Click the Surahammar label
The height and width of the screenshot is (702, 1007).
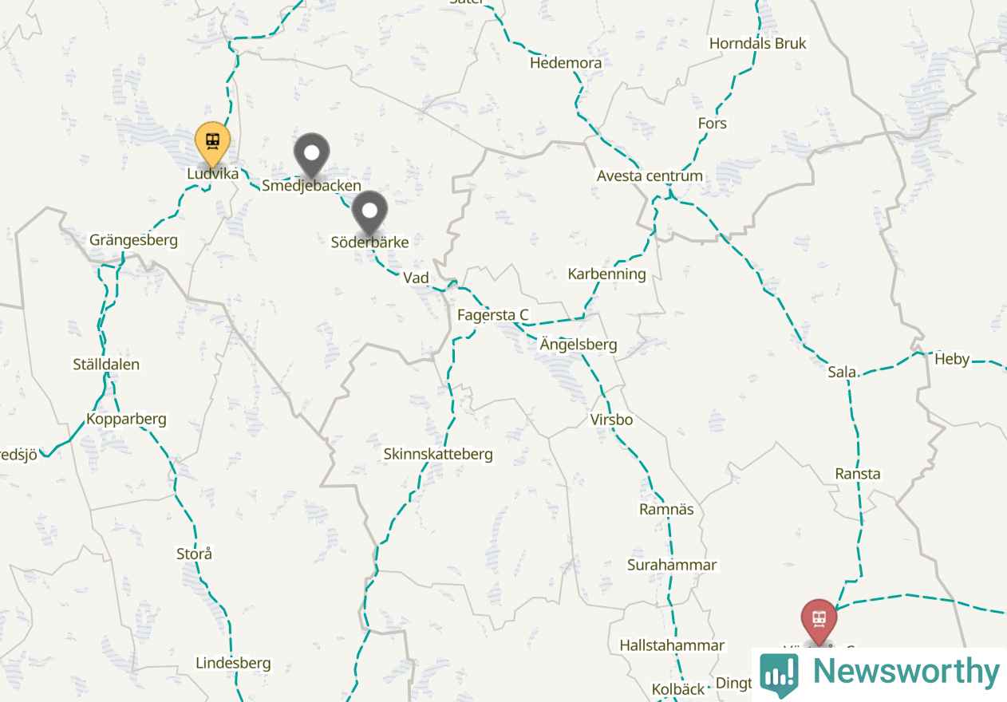tap(672, 565)
